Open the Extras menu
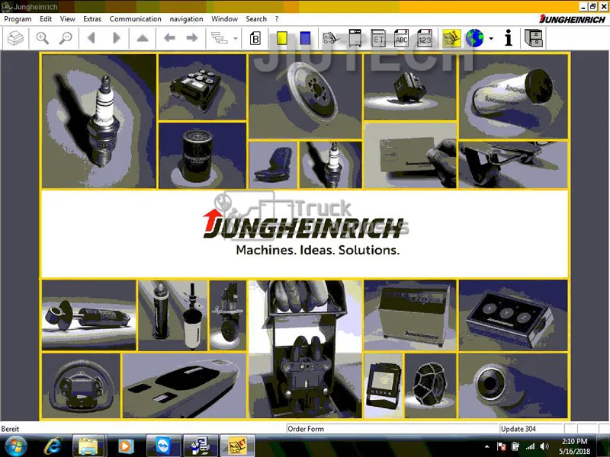Viewport: 610px width, 457px height. click(92, 18)
